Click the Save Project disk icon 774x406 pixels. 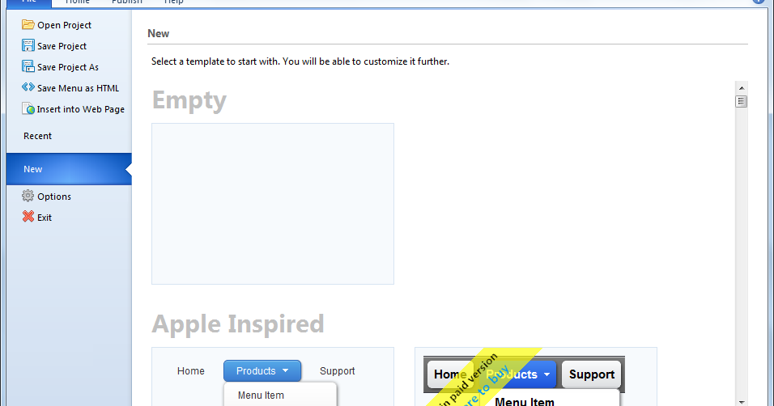pos(28,45)
